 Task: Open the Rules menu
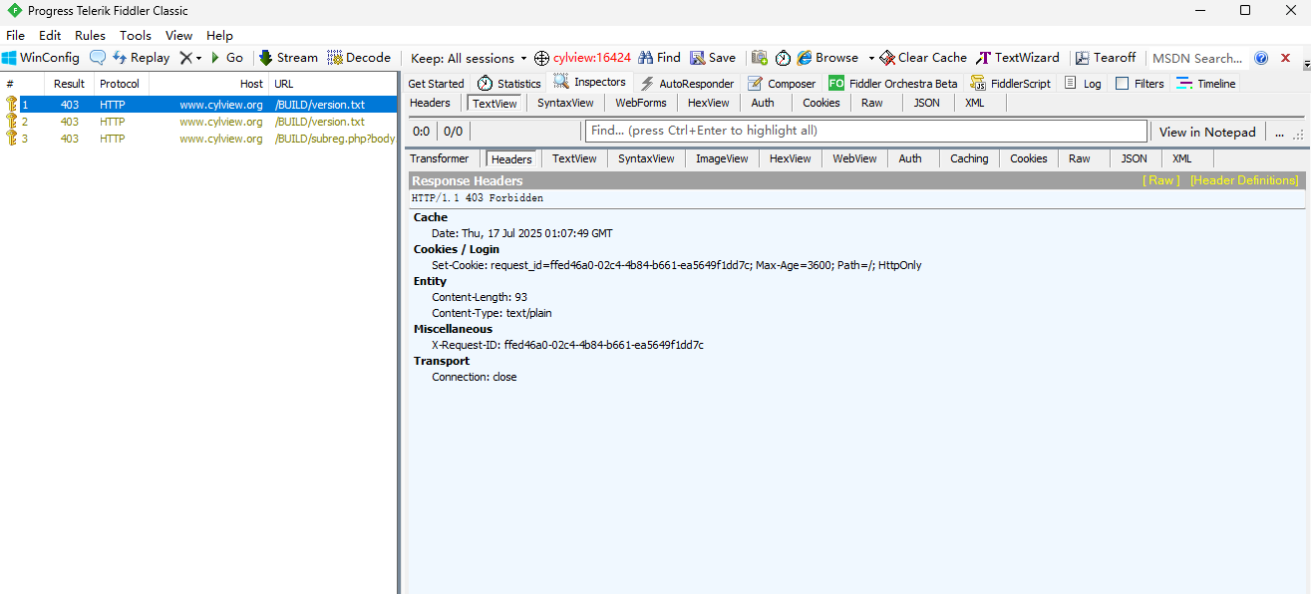pyautogui.click(x=90, y=36)
